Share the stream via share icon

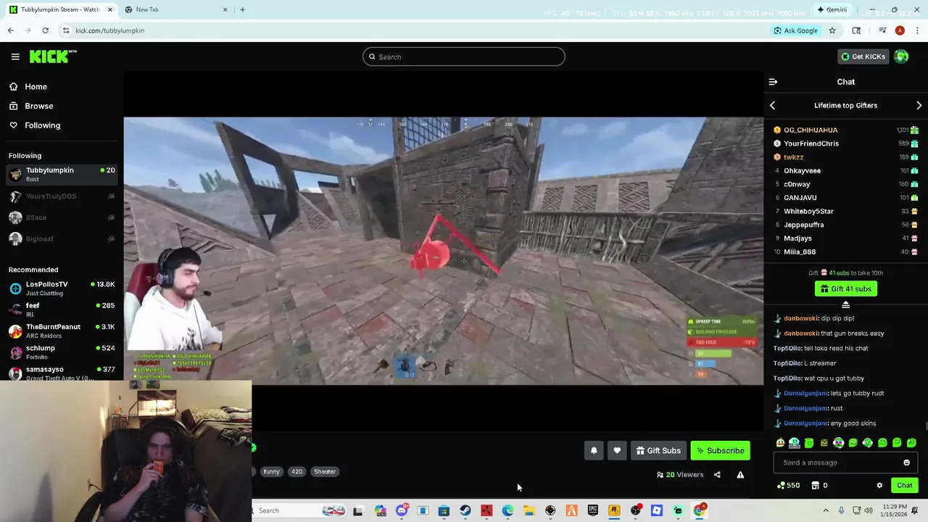717,475
